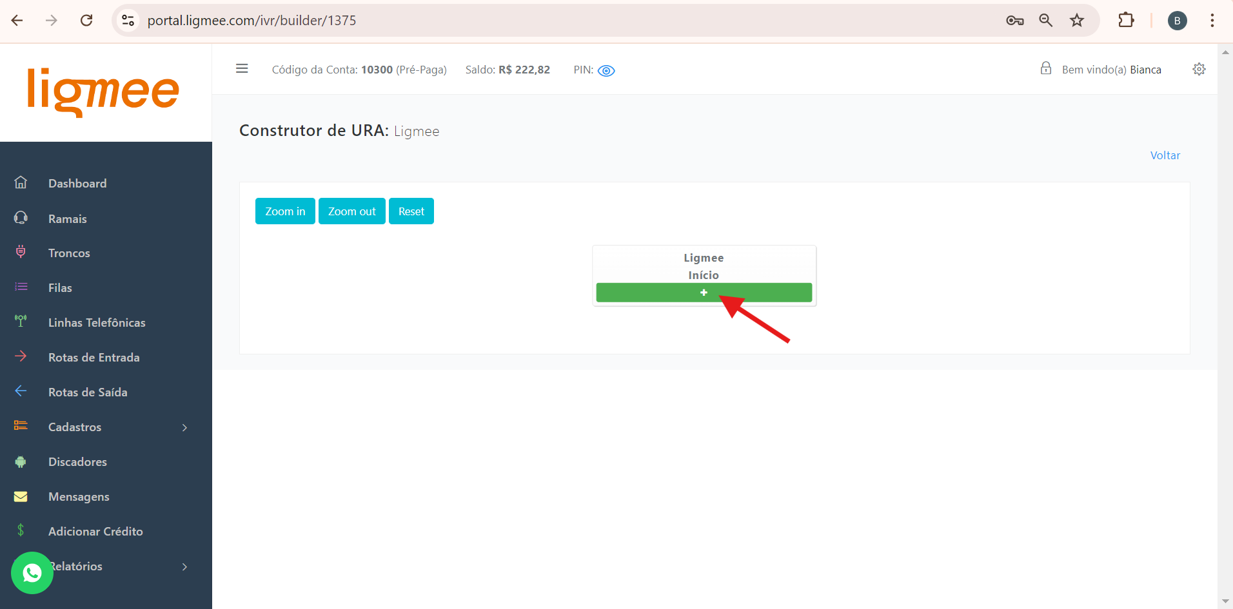The height and width of the screenshot is (609, 1233).
Task: Click the green plus button under Início
Action: coord(704,293)
